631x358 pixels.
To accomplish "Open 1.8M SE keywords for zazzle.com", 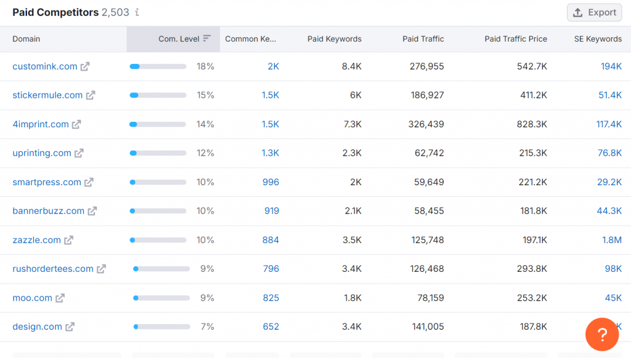I will point(611,240).
